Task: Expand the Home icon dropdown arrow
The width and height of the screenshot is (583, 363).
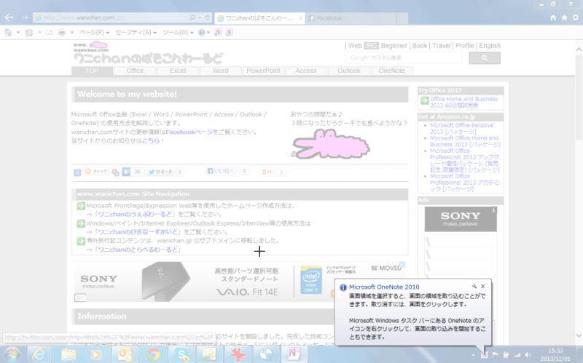Action: pos(18,33)
